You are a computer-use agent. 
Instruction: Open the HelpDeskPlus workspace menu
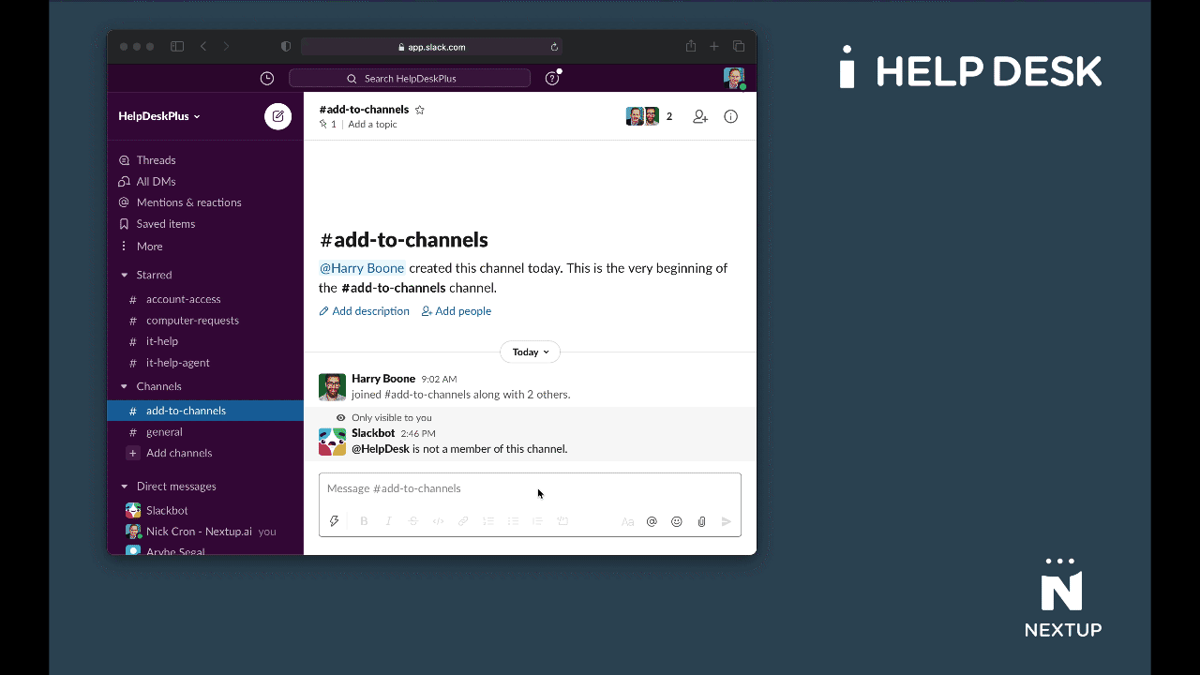[159, 116]
